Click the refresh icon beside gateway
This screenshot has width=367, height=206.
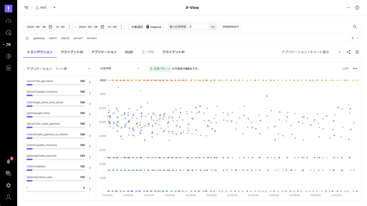point(27,38)
